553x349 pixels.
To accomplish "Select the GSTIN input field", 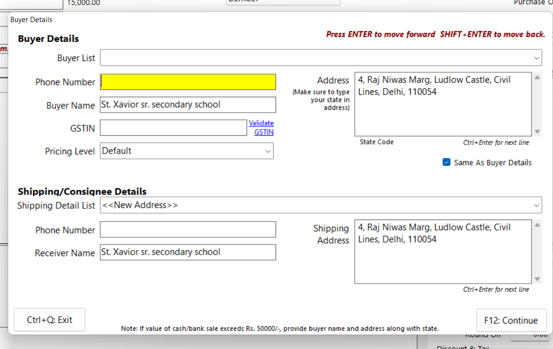I will pyautogui.click(x=173, y=128).
